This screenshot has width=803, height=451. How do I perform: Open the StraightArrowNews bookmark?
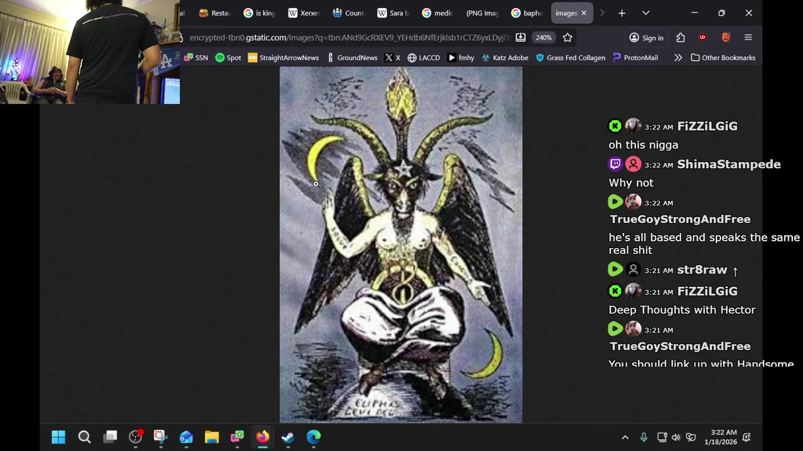pos(283,58)
